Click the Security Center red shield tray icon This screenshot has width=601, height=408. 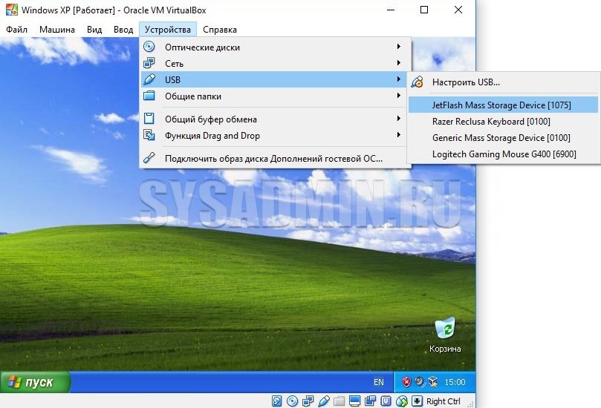coord(406,382)
